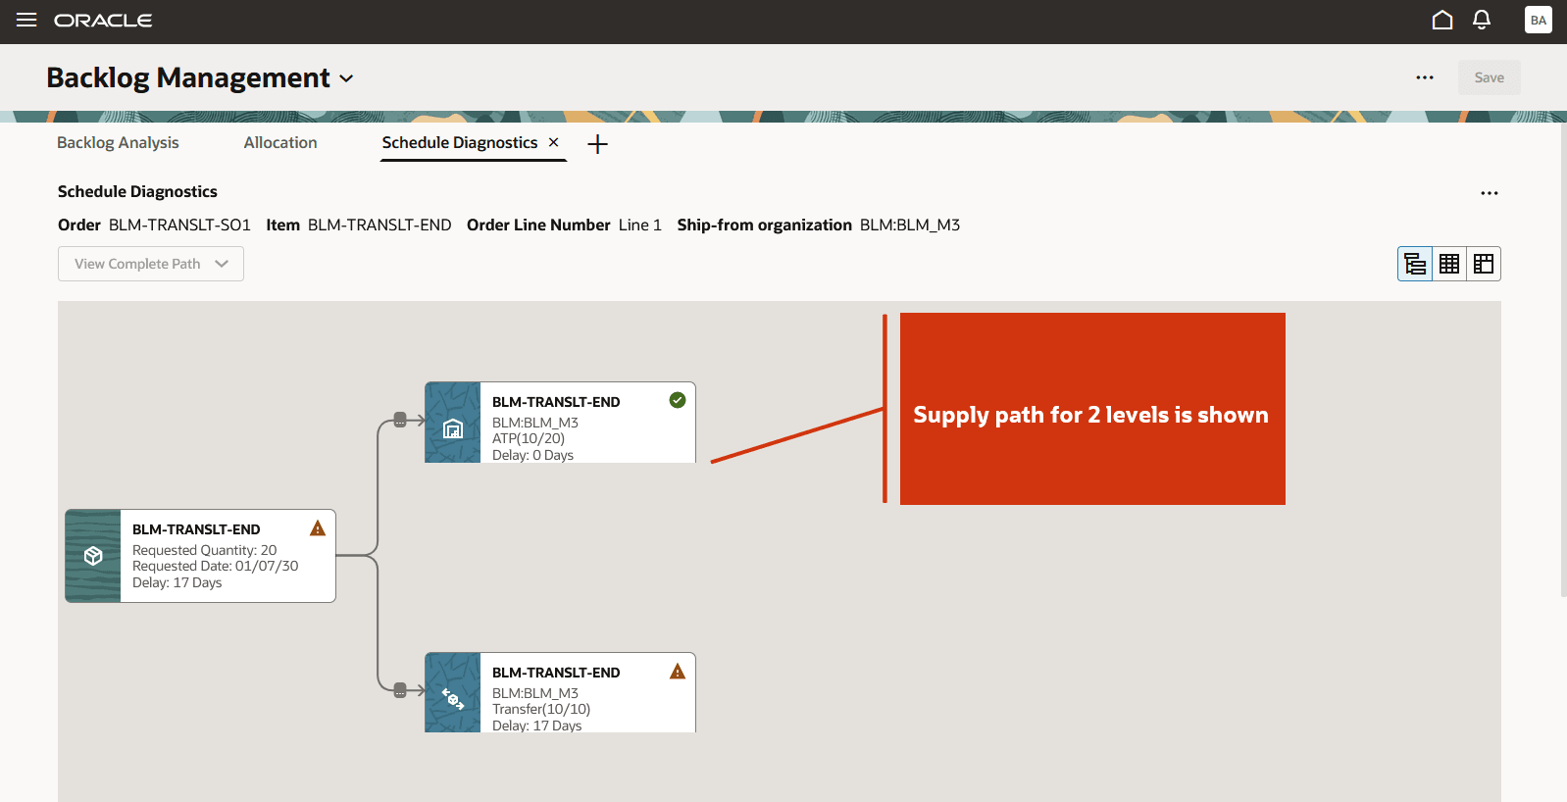Collapse connector handle to ATP node

pos(400,420)
